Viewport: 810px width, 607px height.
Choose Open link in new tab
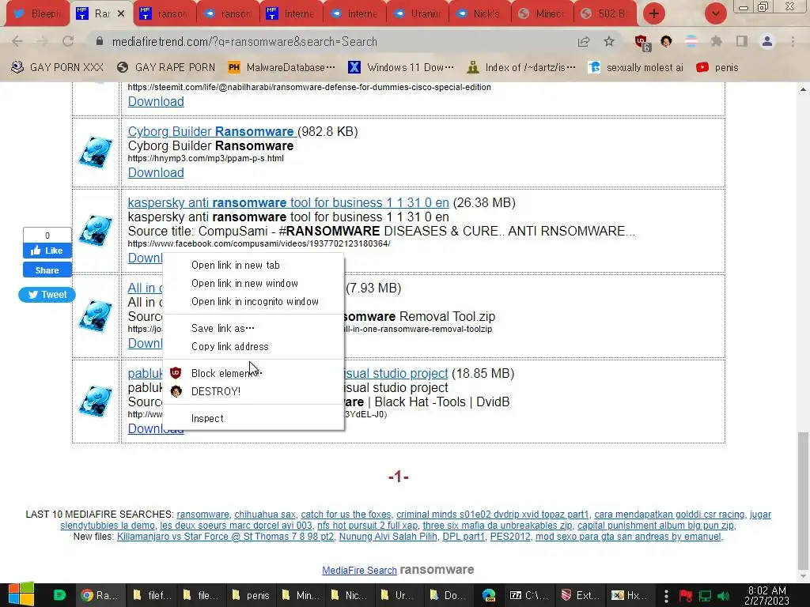point(253,265)
